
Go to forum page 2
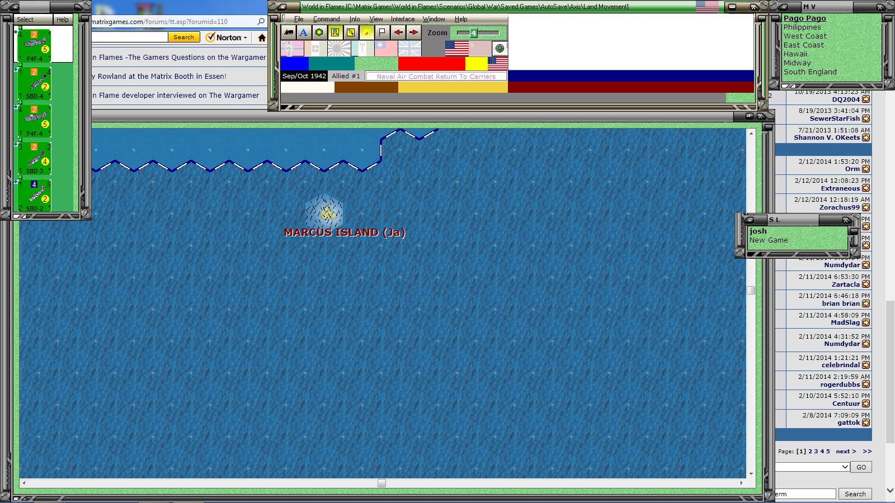coord(810,452)
